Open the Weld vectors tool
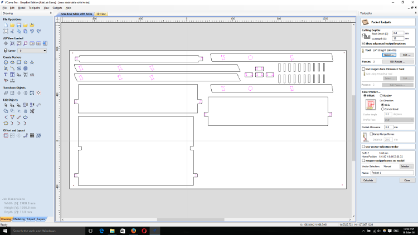Screen dimensions: 418x235 [x=6, y=111]
